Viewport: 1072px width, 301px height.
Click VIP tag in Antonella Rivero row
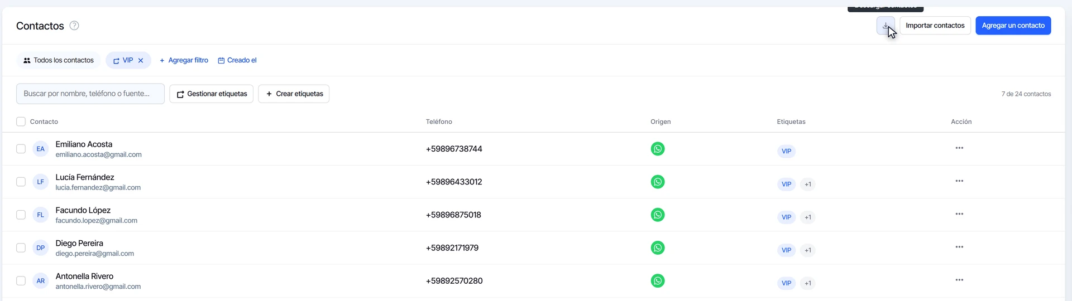click(786, 283)
